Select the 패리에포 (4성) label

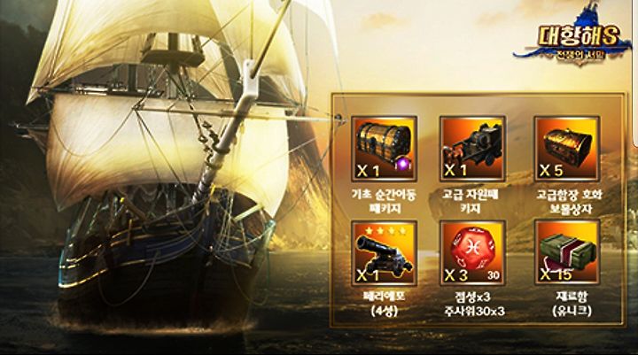tap(384, 304)
